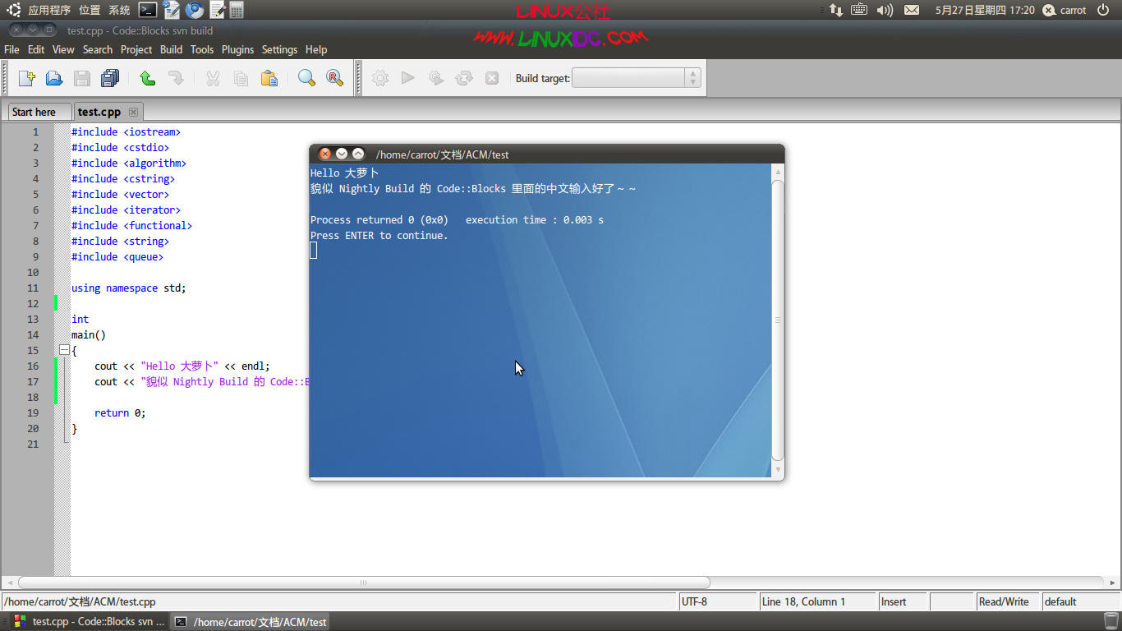Save all open files
Viewport: 1122px width, 631px height.
pyautogui.click(x=111, y=77)
